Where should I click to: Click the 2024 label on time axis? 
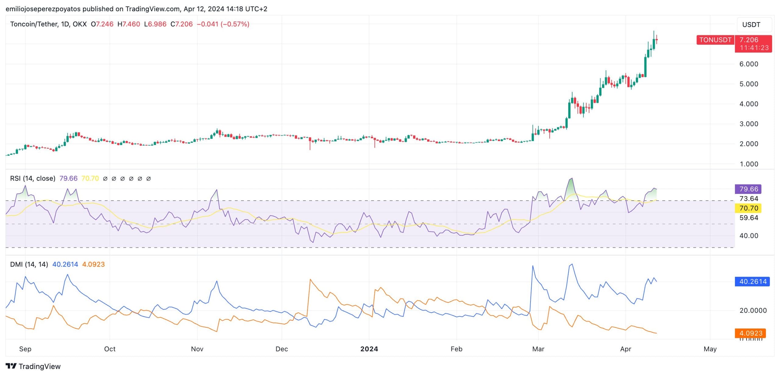369,349
